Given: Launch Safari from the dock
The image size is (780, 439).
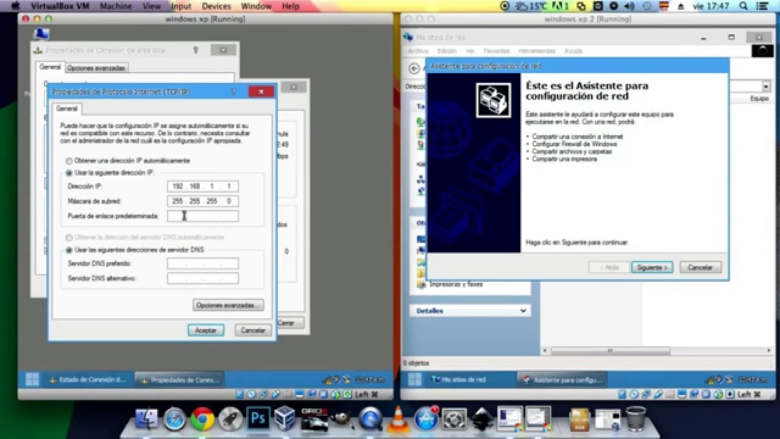Looking at the screenshot, I should tap(174, 419).
